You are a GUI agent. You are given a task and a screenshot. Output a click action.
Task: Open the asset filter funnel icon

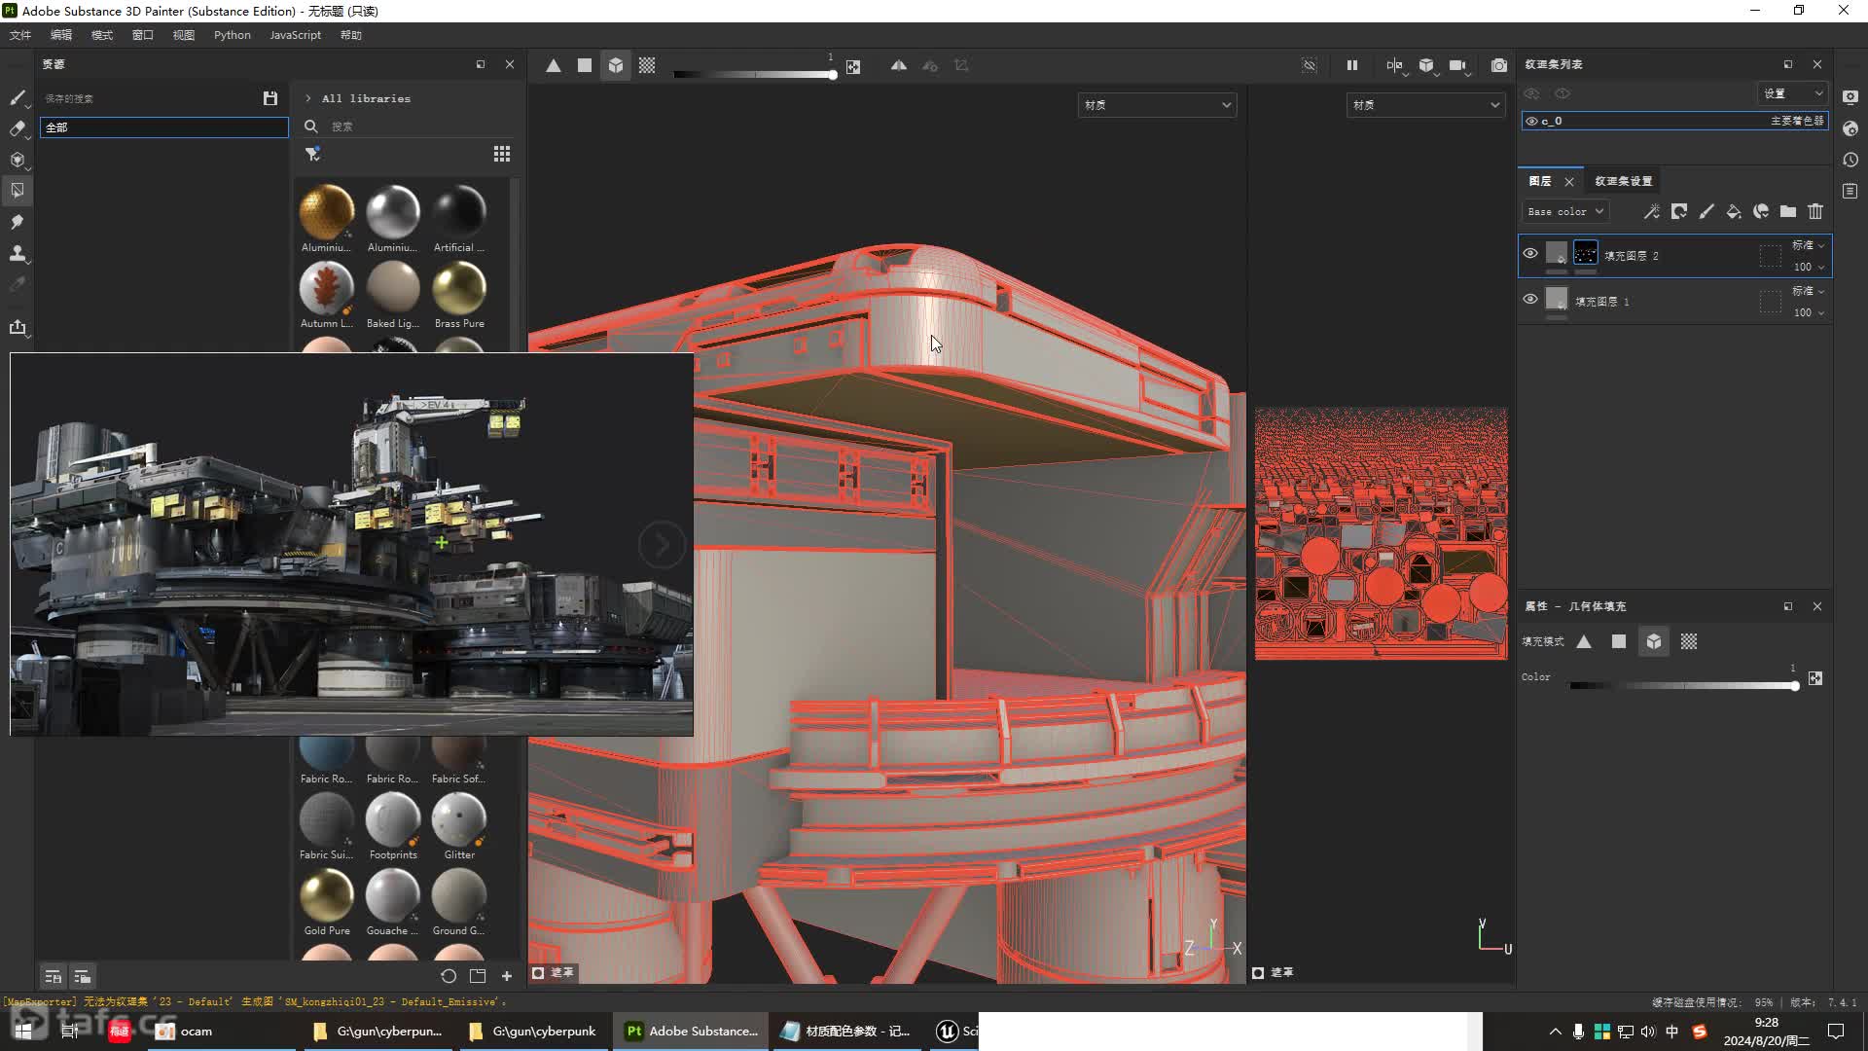click(312, 154)
